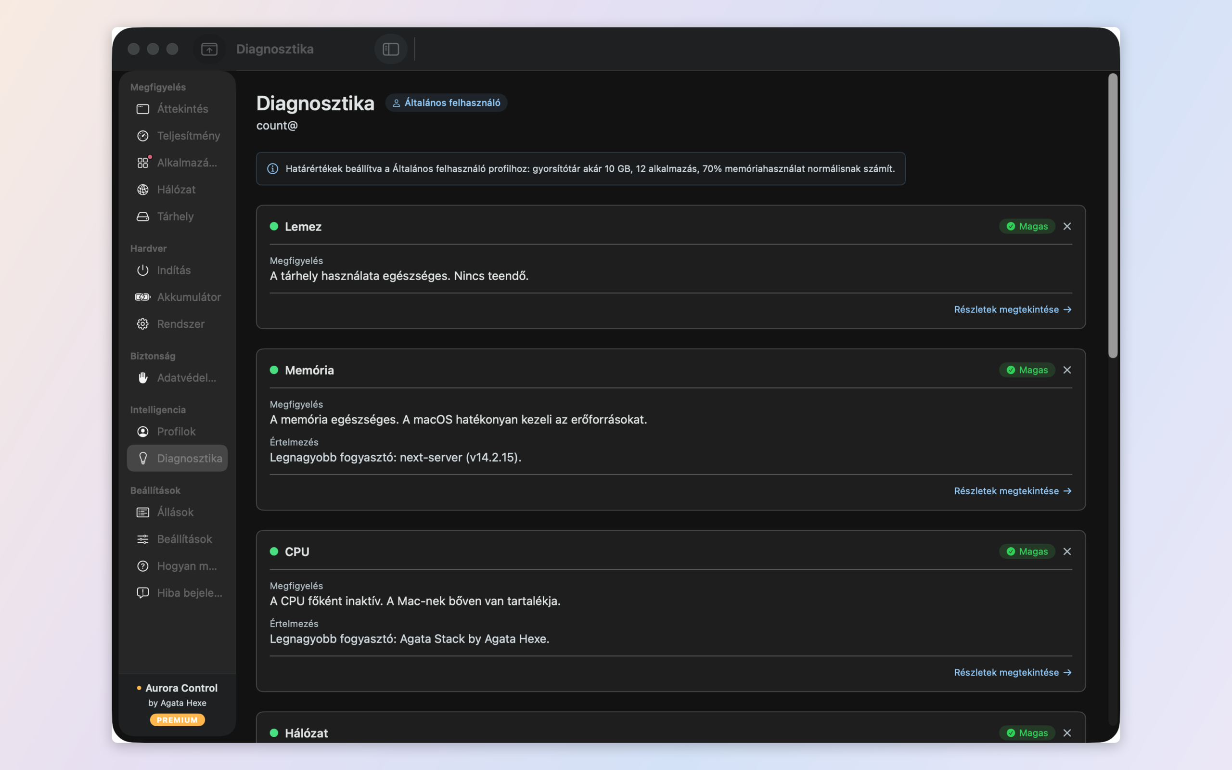Click the Magas badge on the Memória card
1232x770 pixels.
[x=1027, y=370]
